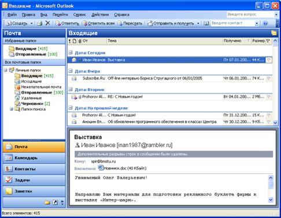Select message Об обновлении программного обеспечения
281x218 pixels.
click(x=170, y=122)
